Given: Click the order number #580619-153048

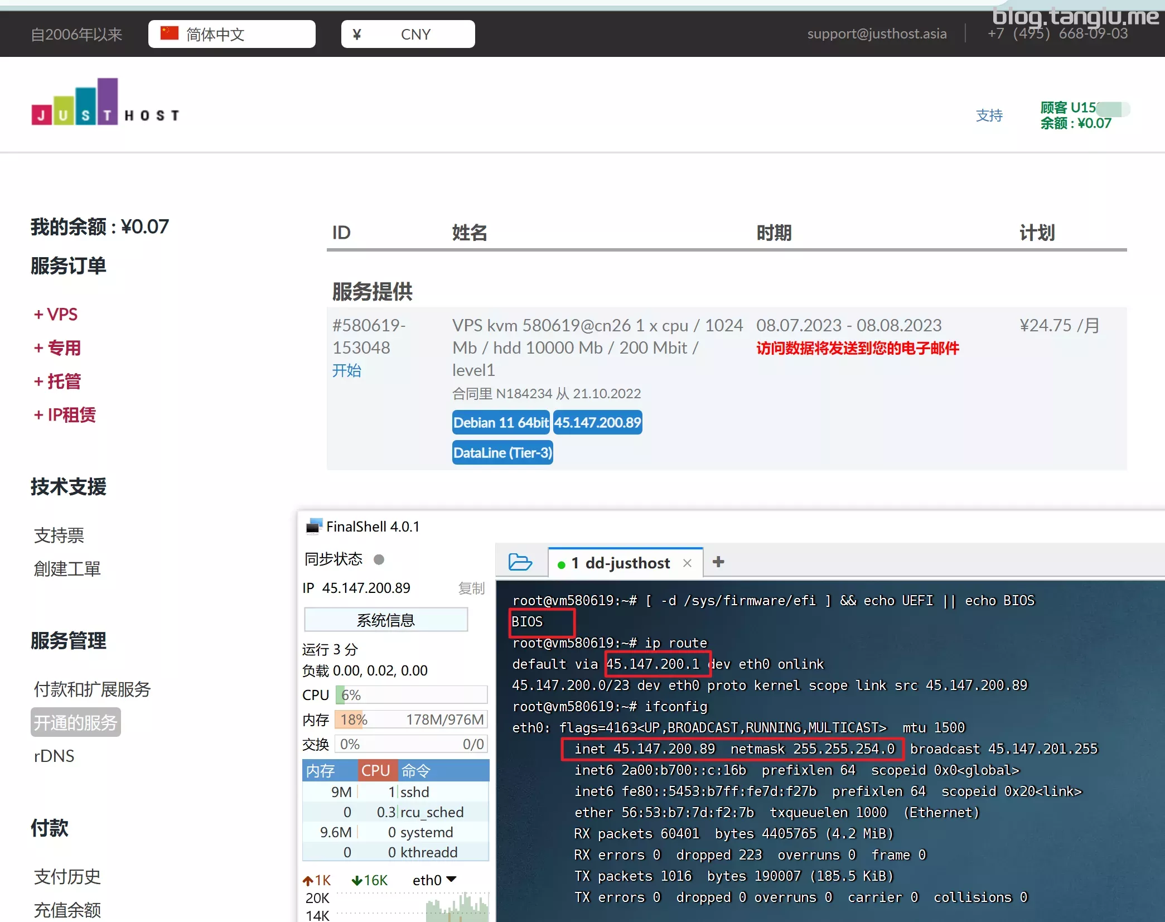Looking at the screenshot, I should point(369,336).
